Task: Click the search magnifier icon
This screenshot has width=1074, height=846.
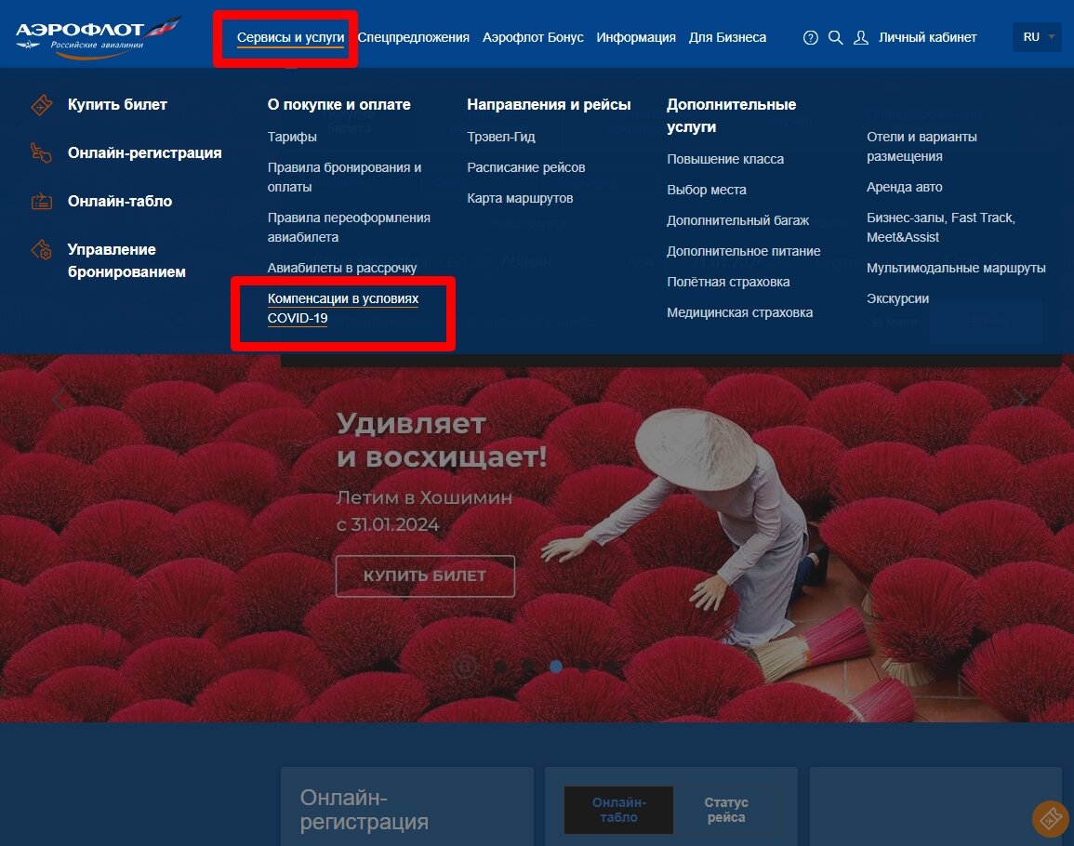Action: [835, 37]
